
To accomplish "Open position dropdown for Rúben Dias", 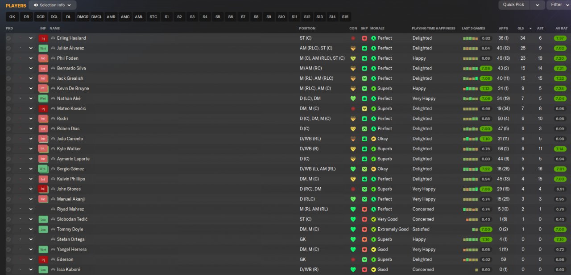I will (31, 129).
